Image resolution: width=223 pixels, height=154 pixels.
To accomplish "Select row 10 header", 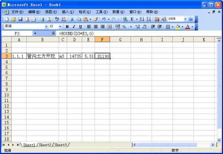I will click(7, 95).
